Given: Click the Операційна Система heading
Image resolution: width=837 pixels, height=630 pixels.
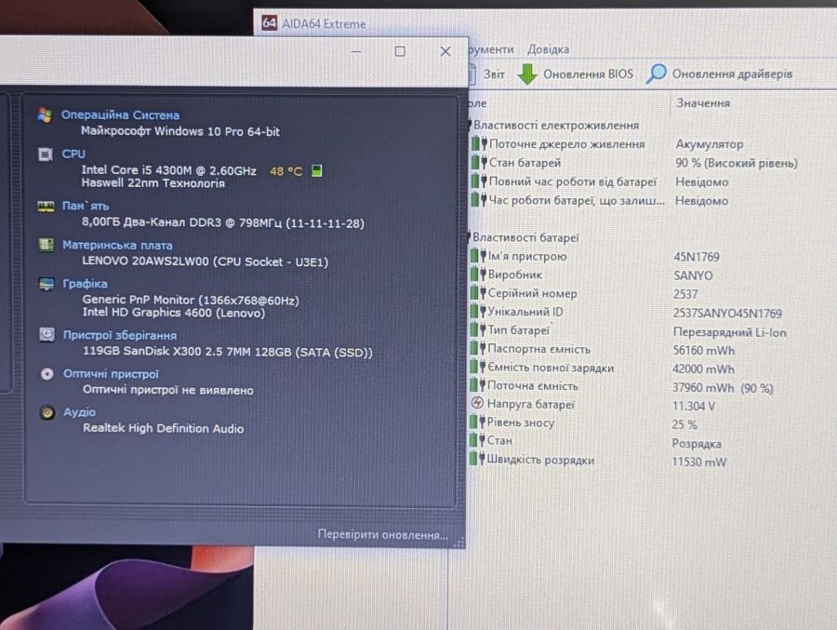Looking at the screenshot, I should 120,114.
